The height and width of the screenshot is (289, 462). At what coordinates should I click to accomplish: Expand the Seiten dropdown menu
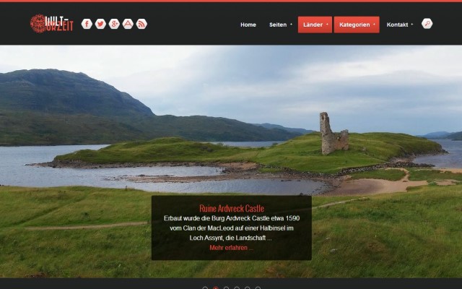(281, 25)
